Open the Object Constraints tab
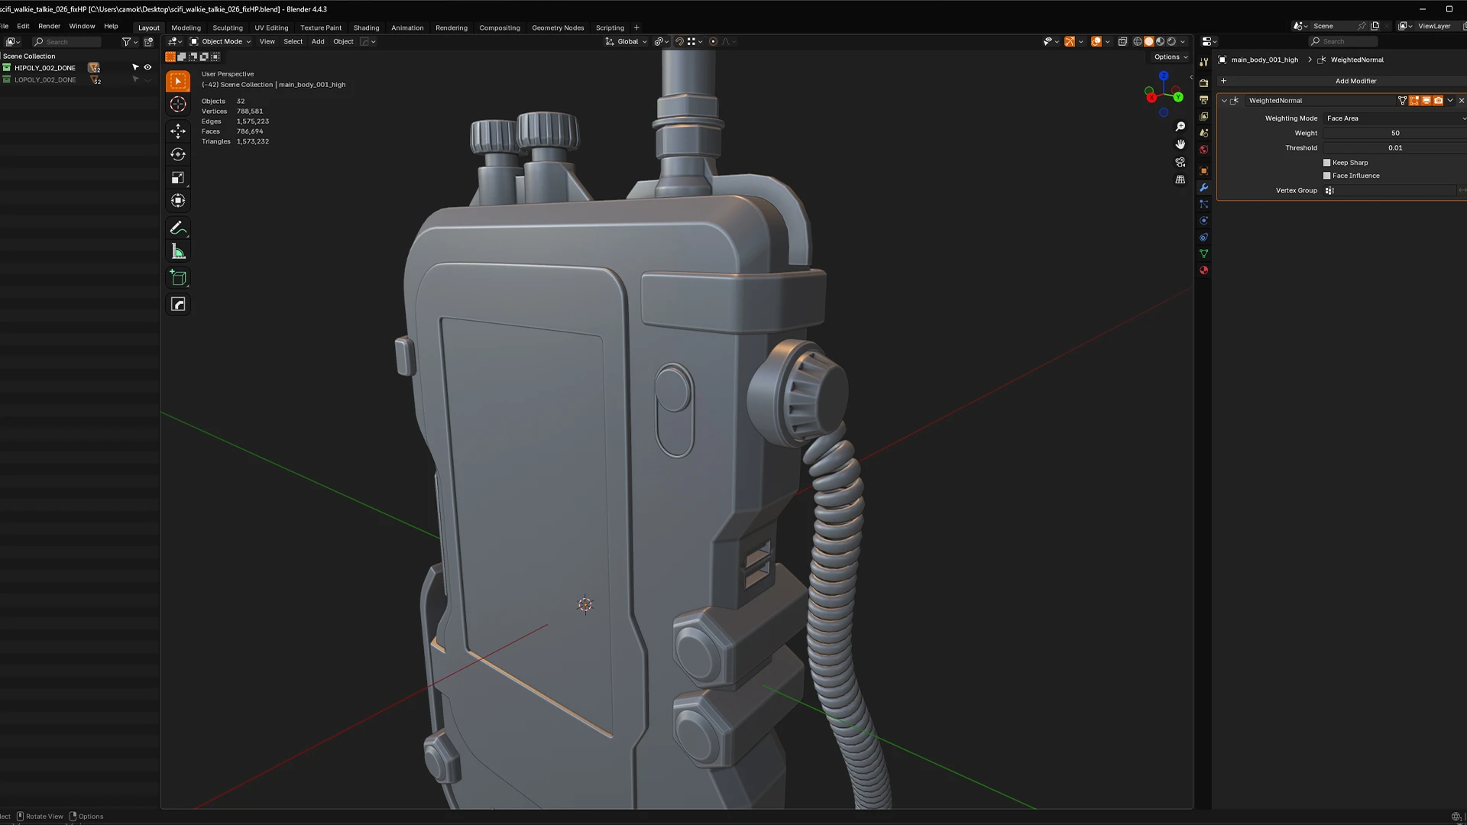This screenshot has width=1467, height=825. pos(1204,238)
